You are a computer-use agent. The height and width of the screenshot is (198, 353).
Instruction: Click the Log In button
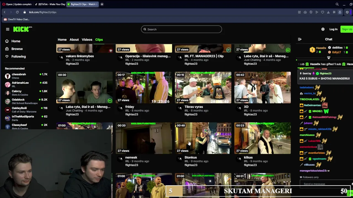point(333,29)
